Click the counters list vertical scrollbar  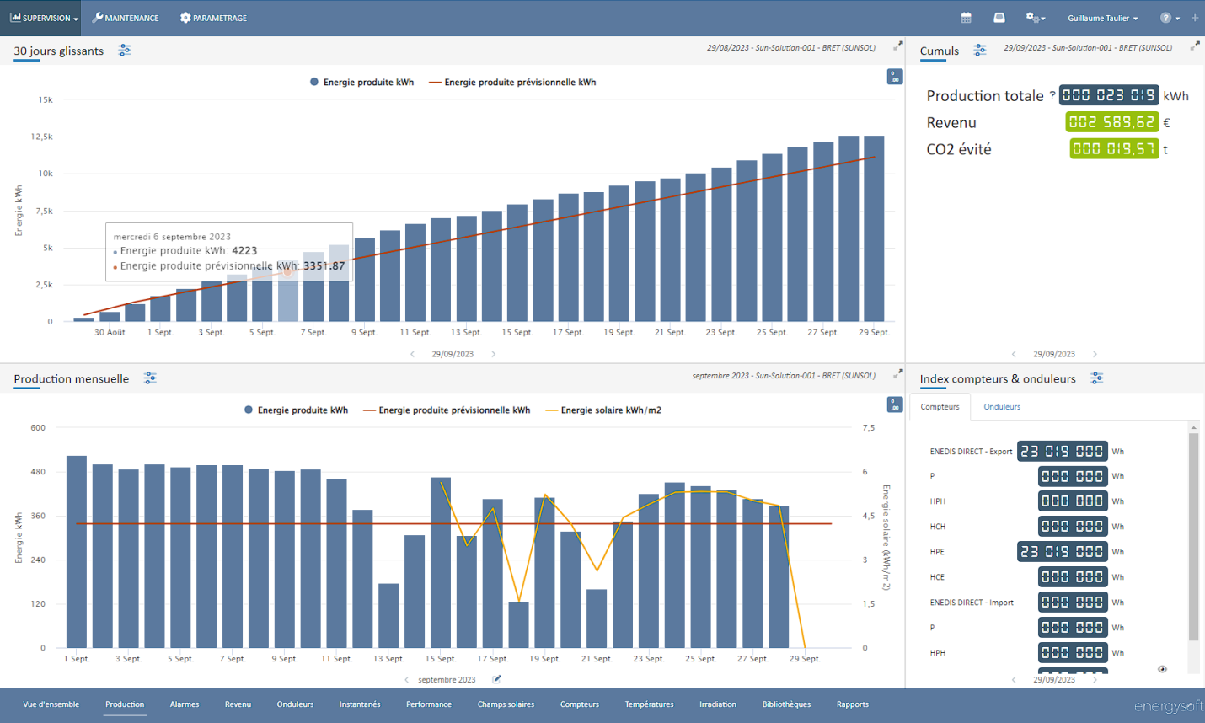[x=1192, y=539]
